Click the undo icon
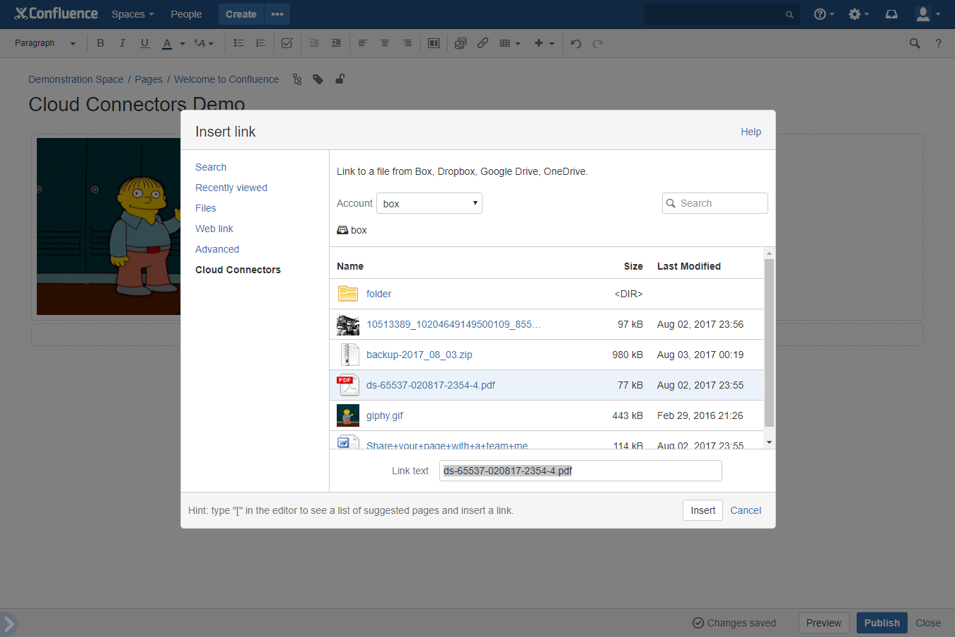 (x=576, y=43)
